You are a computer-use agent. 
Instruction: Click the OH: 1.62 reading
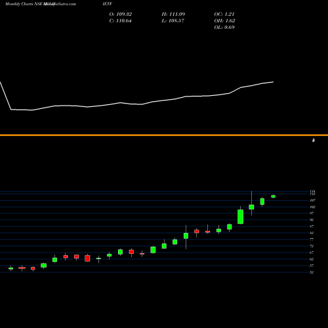tap(225, 21)
